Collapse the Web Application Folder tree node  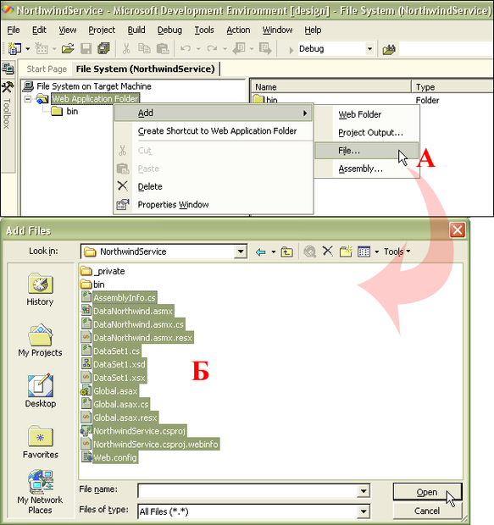pos(28,99)
